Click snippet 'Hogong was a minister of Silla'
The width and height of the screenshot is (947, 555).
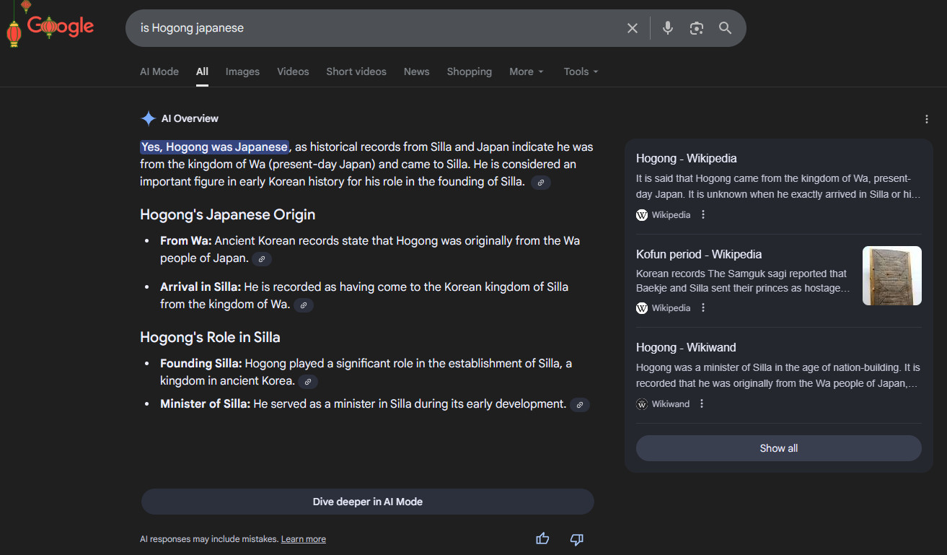coord(779,375)
